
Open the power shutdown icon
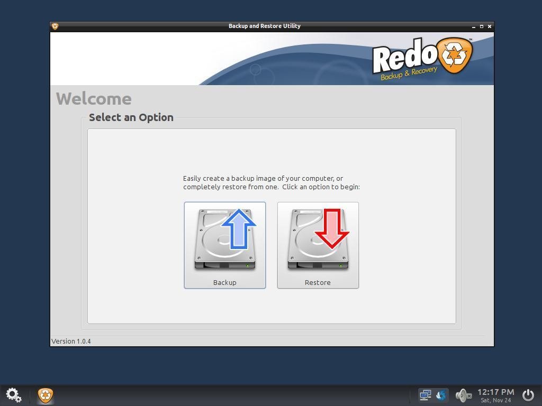(x=528, y=395)
